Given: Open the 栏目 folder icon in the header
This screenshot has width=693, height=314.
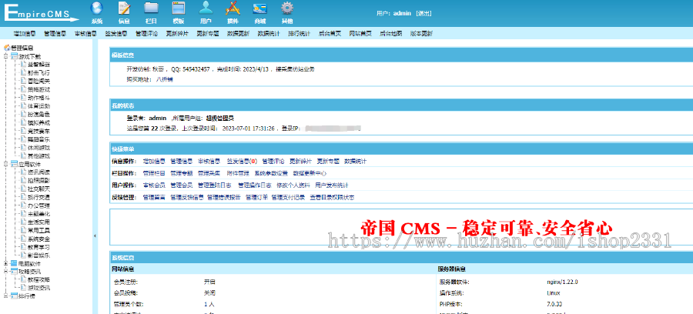Looking at the screenshot, I should pyautogui.click(x=151, y=8).
